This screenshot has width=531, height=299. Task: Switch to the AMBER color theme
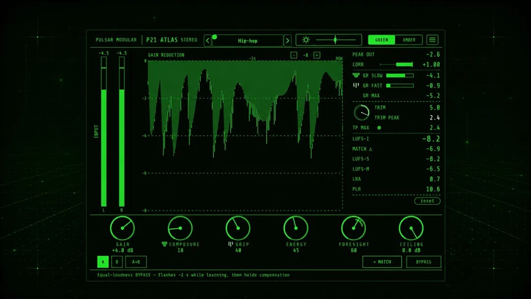(x=409, y=40)
